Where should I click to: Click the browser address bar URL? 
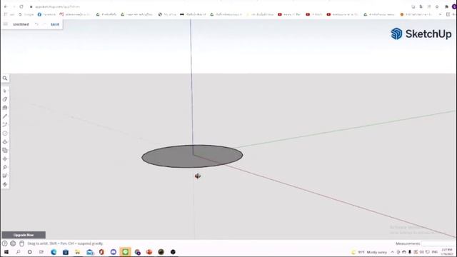coord(57,6)
